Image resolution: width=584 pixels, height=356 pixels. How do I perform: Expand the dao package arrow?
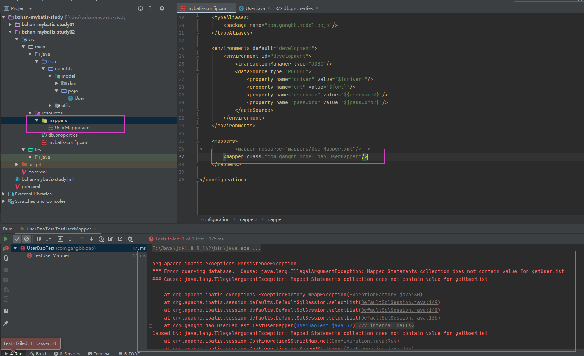pyautogui.click(x=57, y=84)
